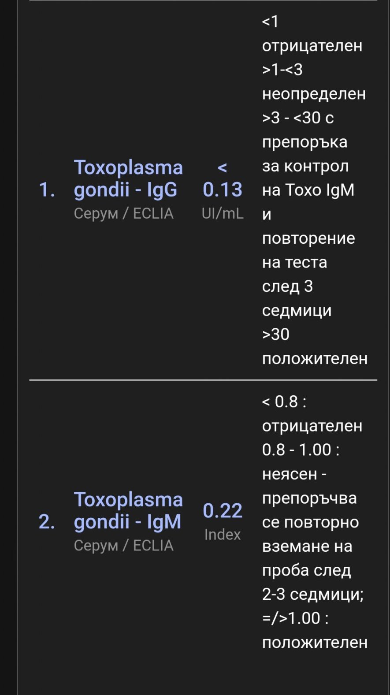This screenshot has width=390, height=695.
Task: Click the IgM result value 0.22
Action: click(223, 510)
